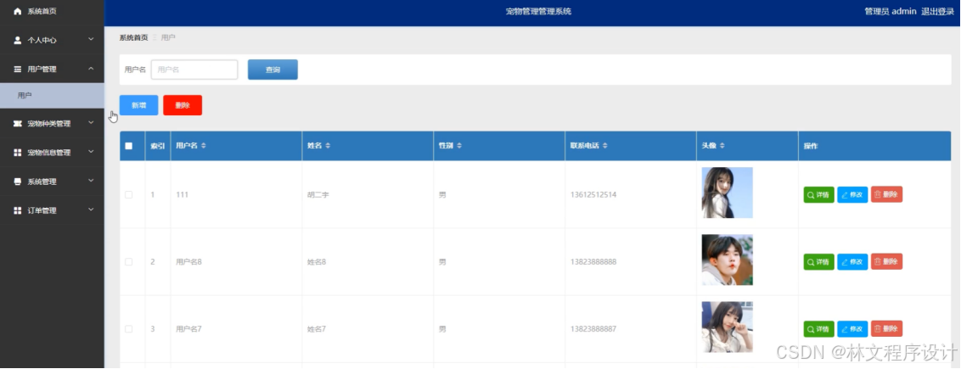Viewport: 961px width, 369px height.
Task: Click the list icon beside 用户管理
Action: click(x=17, y=70)
